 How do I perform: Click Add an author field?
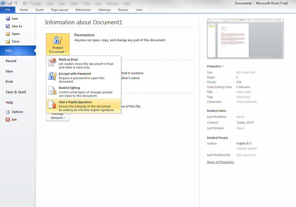(x=246, y=148)
